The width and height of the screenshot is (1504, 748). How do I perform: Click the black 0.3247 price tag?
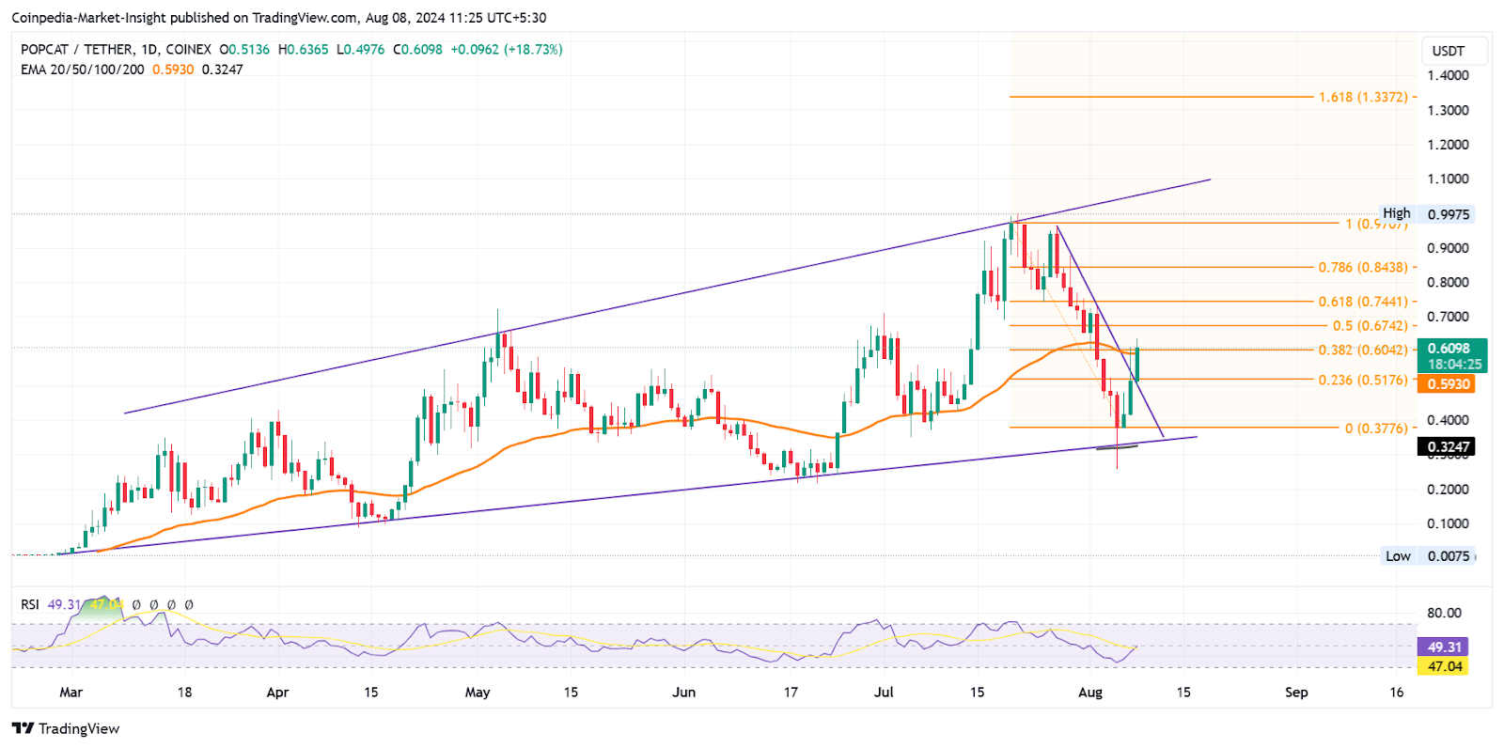(x=1447, y=447)
